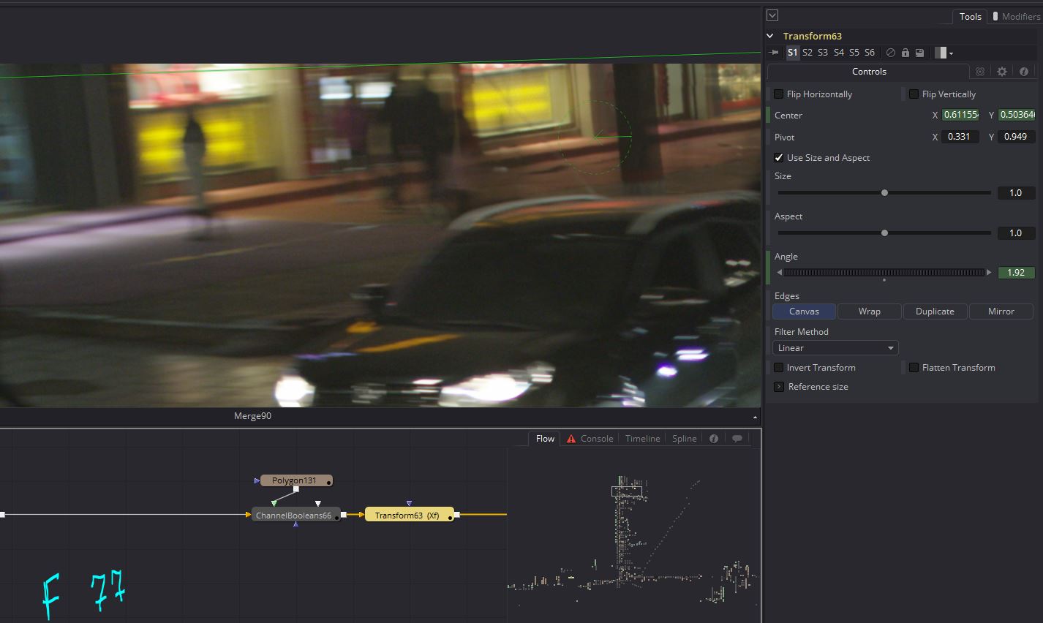This screenshot has height=623, width=1043.
Task: Click the bypass (pass-through) circle icon
Action: click(890, 53)
